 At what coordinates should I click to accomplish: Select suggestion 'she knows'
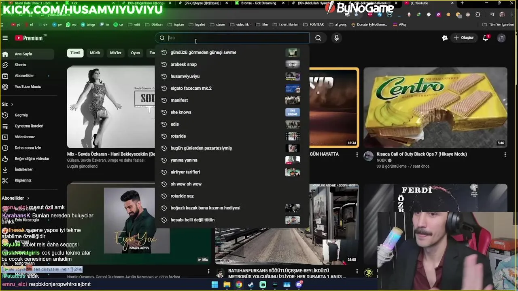tap(231, 112)
